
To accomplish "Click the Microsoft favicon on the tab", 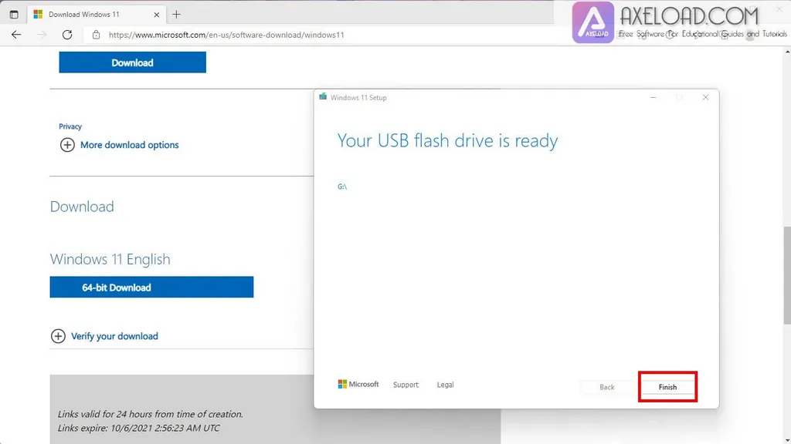I will (38, 14).
